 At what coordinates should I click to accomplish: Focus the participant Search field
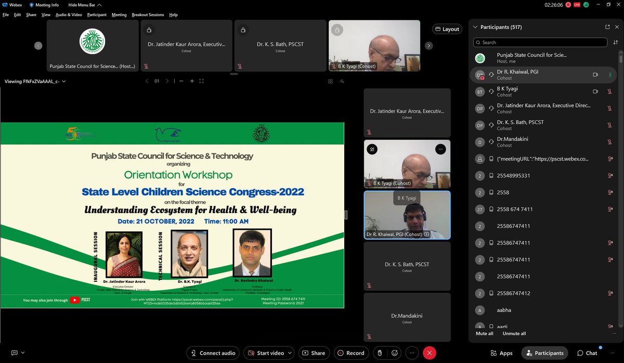pyautogui.click(x=540, y=42)
